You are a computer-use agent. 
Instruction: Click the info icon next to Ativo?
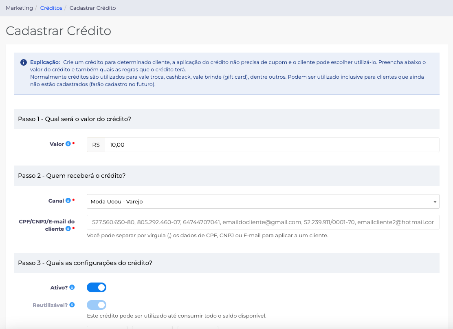tap(72, 287)
